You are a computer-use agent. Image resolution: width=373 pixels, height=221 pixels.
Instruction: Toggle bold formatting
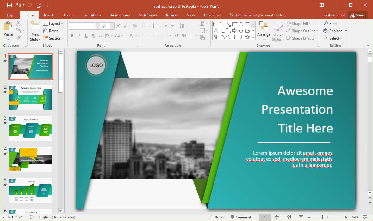coord(72,36)
